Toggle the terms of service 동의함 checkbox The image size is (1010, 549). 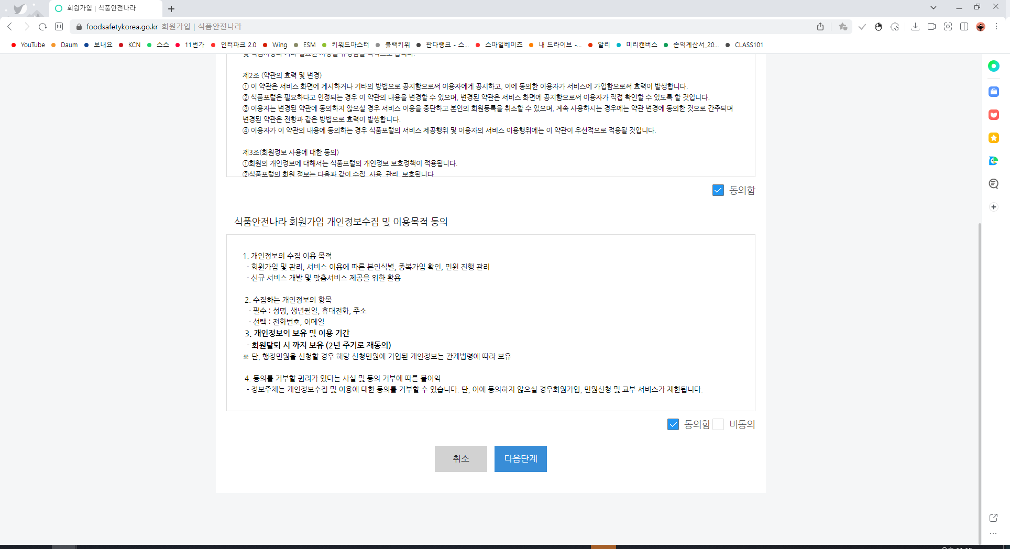718,190
